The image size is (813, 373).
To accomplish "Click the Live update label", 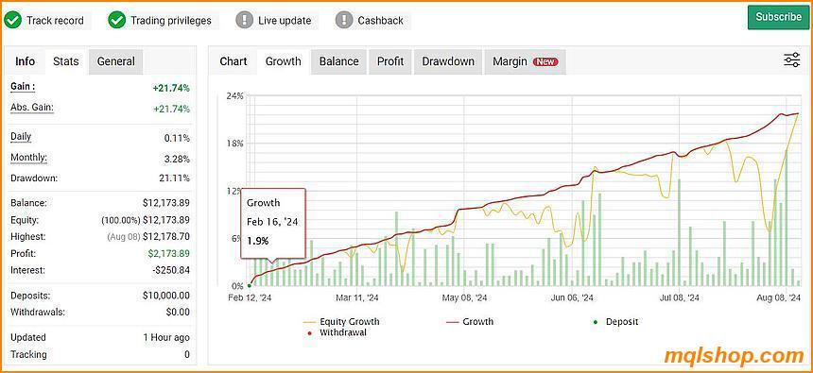I will click(285, 21).
